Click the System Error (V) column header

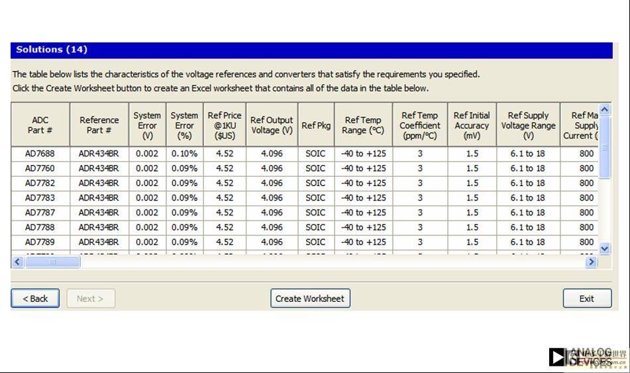148,125
